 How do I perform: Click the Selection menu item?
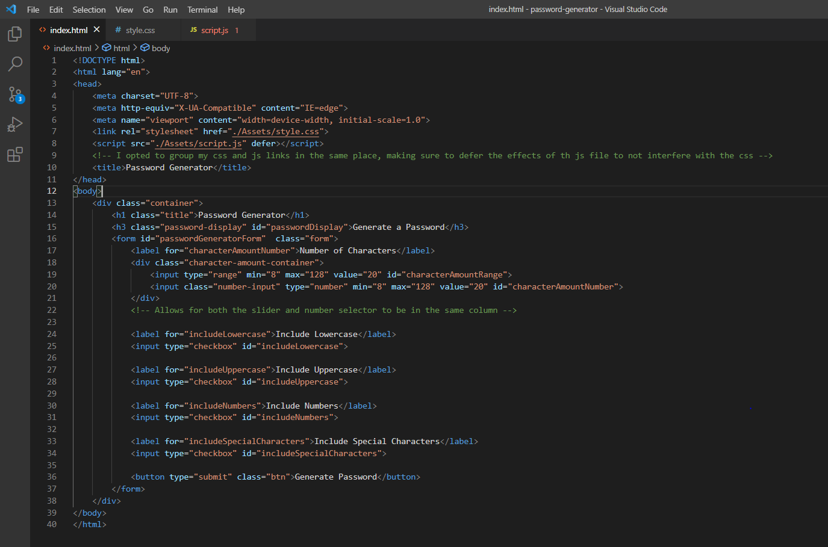point(89,9)
